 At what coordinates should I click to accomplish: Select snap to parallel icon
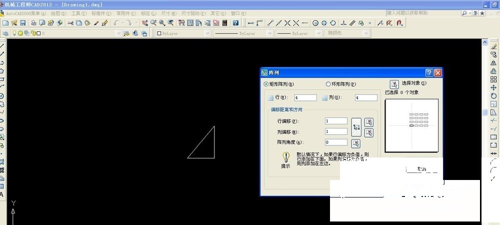pos(352,23)
